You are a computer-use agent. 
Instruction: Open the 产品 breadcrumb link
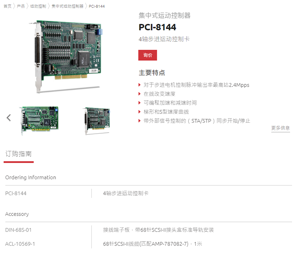(x=21, y=6)
